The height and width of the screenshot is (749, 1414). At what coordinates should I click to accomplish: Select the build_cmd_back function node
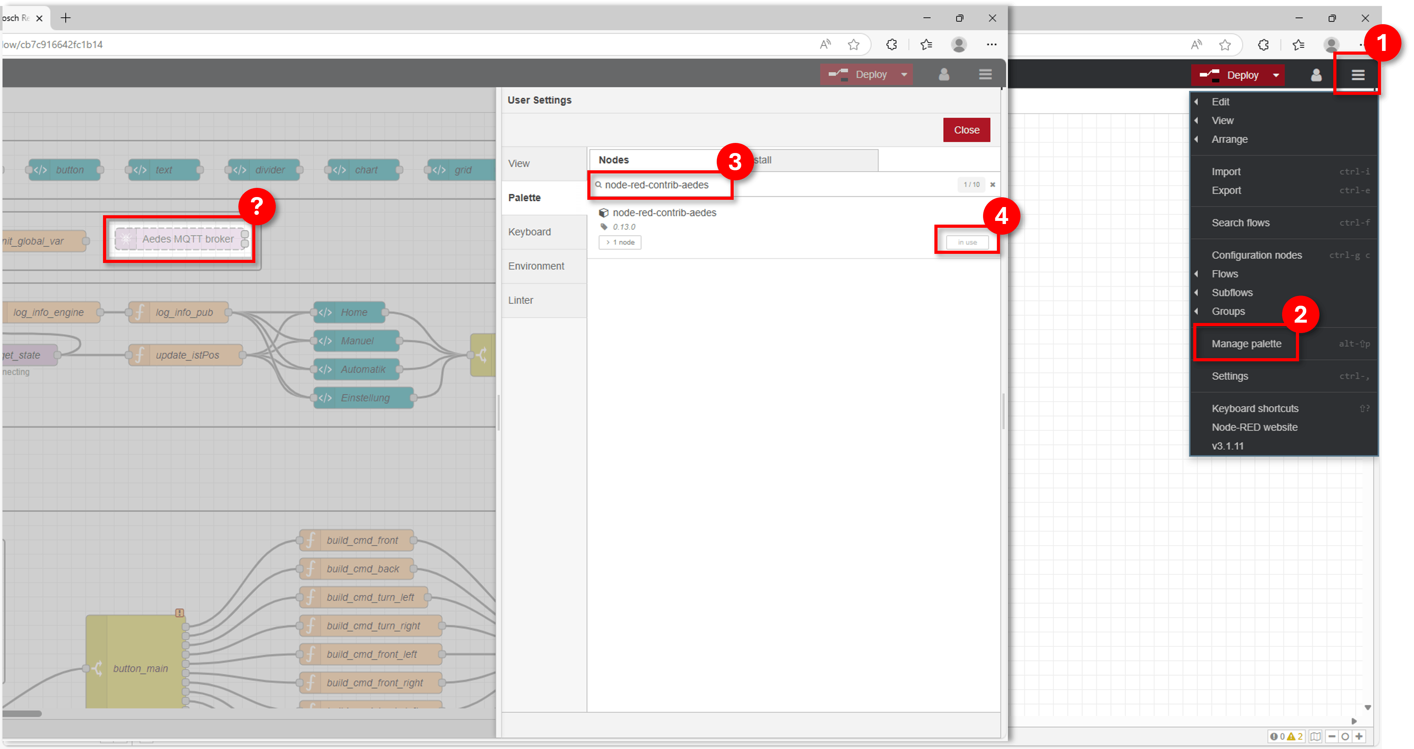point(356,569)
